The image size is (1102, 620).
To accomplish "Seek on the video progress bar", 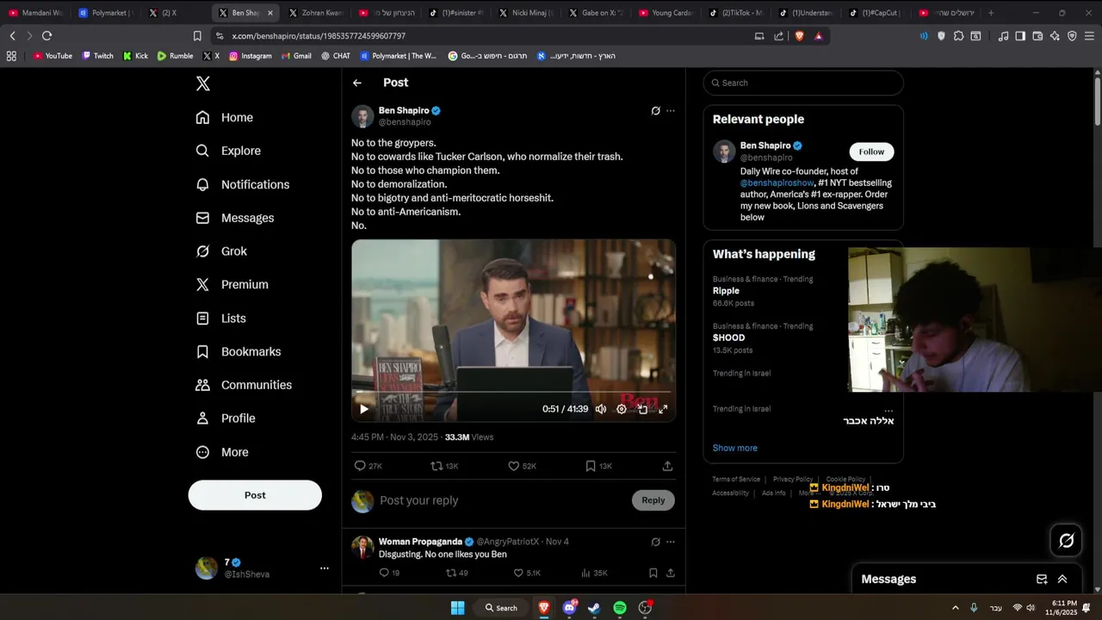I will click(513, 392).
